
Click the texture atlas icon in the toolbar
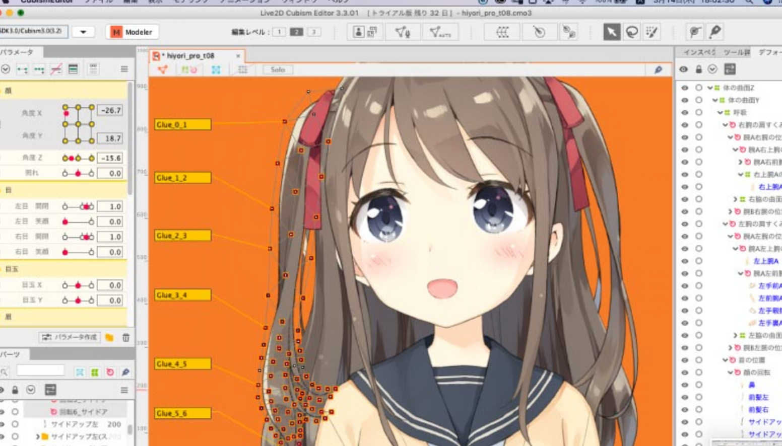pyautogui.click(x=372, y=32)
